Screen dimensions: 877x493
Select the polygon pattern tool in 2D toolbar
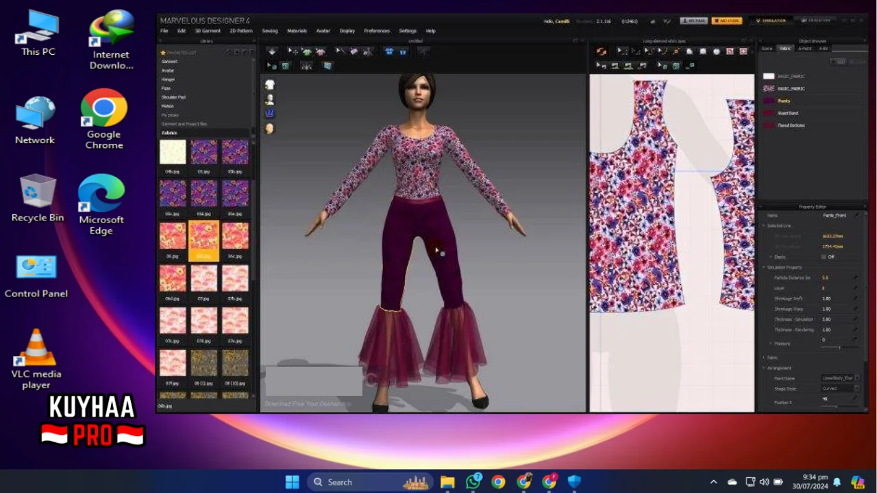tap(690, 51)
